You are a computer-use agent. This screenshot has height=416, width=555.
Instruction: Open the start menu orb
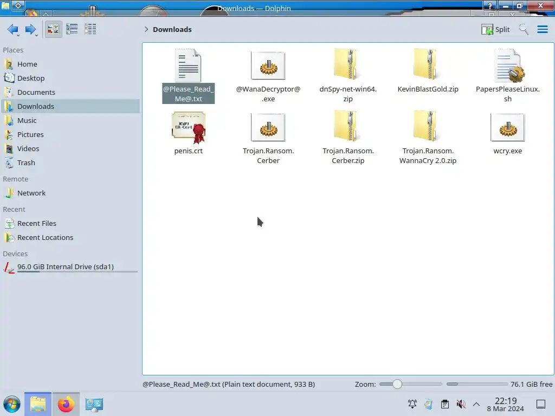tap(12, 404)
